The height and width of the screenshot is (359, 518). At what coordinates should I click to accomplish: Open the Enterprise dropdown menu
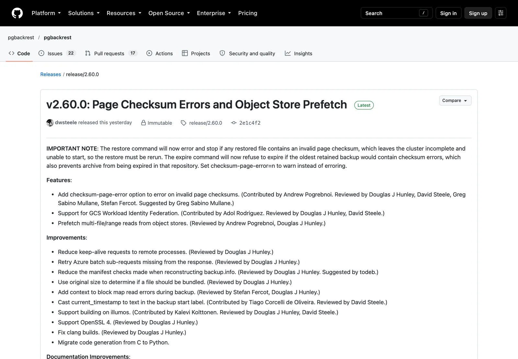pos(214,13)
